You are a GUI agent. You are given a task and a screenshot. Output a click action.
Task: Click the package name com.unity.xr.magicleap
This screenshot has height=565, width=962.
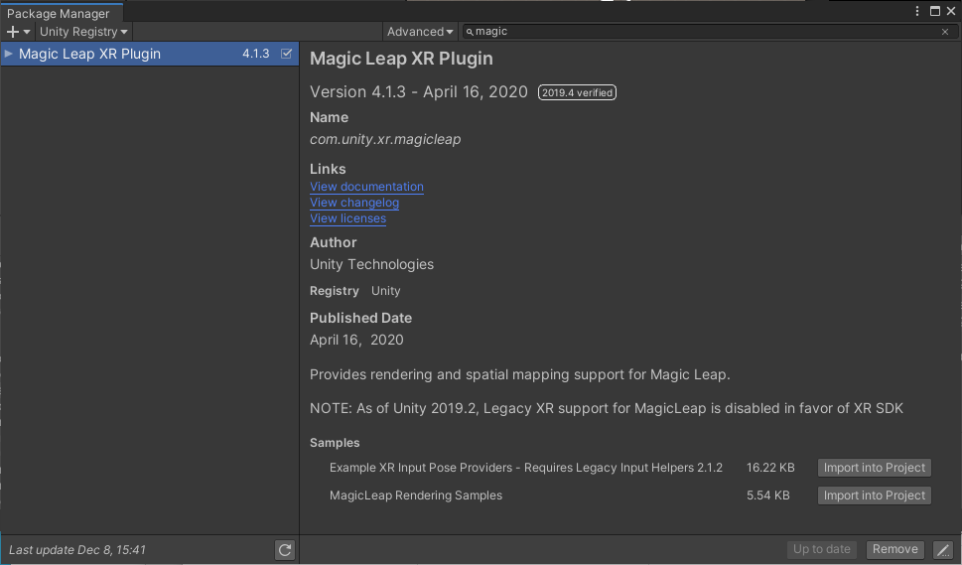[x=385, y=139]
